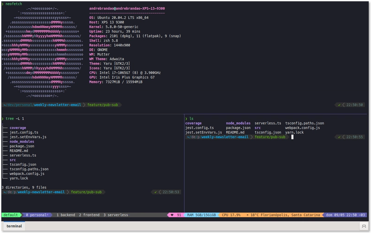
Task: Click 'src' in the ls output
Action: [258, 128]
